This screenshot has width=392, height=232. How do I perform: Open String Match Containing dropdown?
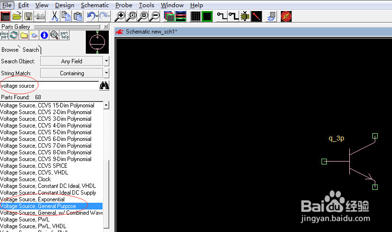click(71, 73)
